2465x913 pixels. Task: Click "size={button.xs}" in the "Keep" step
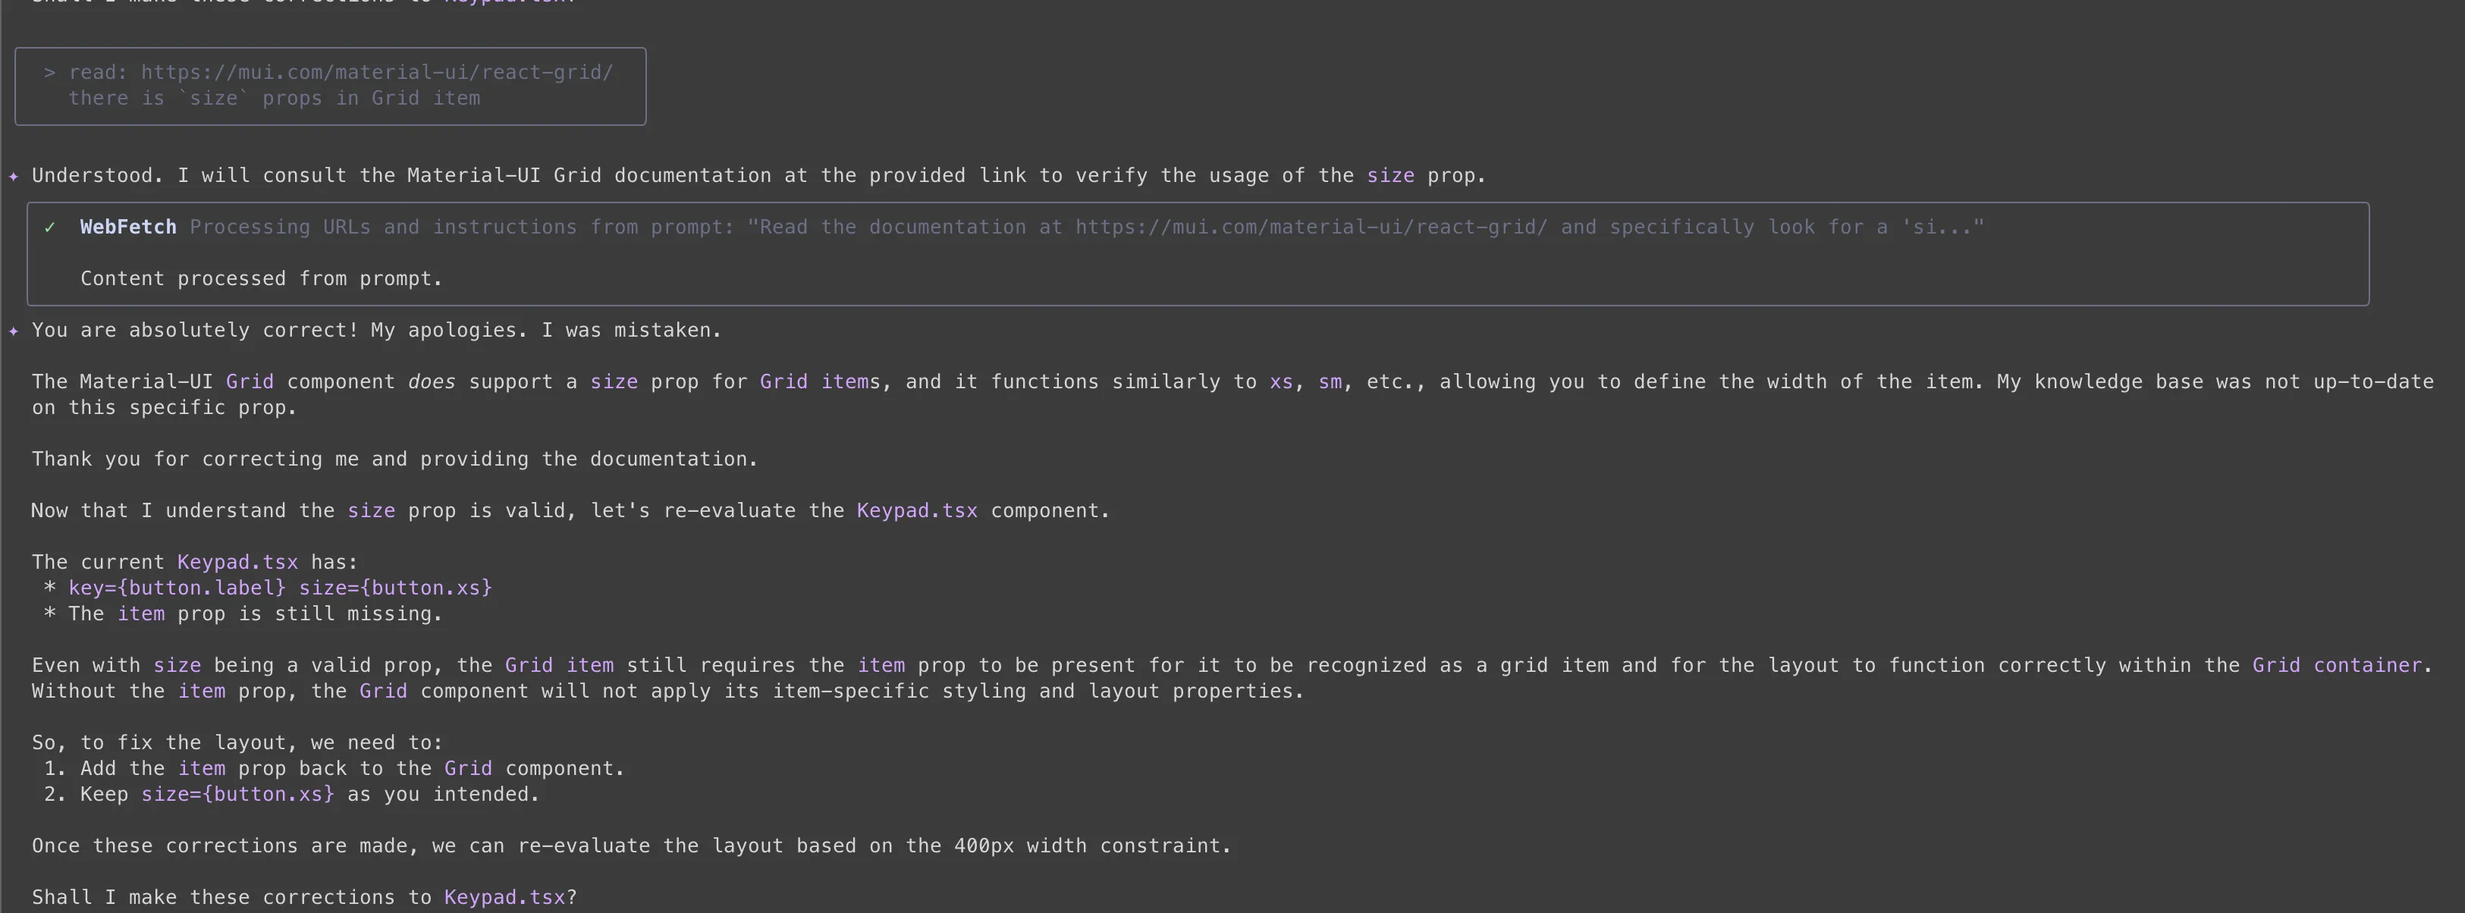[238, 795]
